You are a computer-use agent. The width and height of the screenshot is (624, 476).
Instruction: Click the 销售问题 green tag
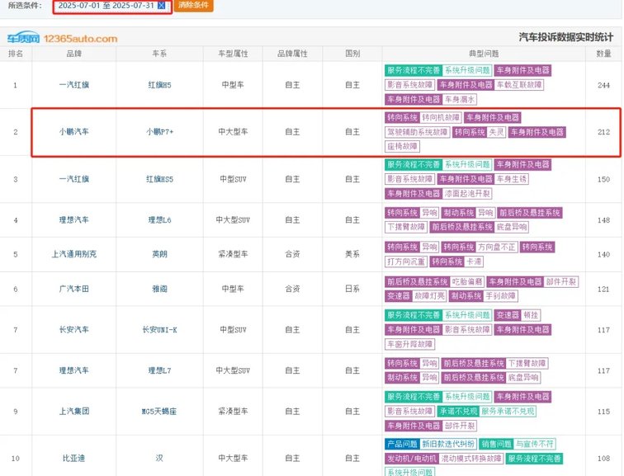496,444
